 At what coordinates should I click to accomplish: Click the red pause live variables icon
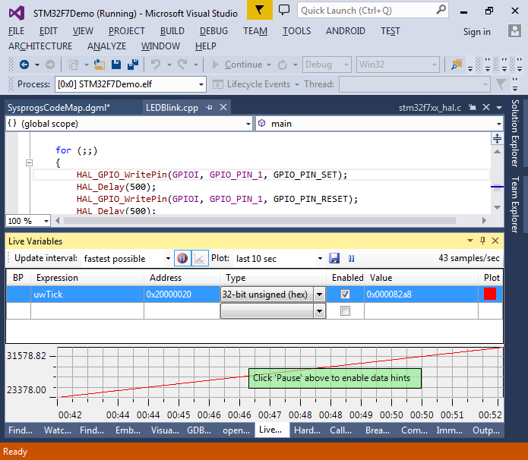click(x=182, y=258)
